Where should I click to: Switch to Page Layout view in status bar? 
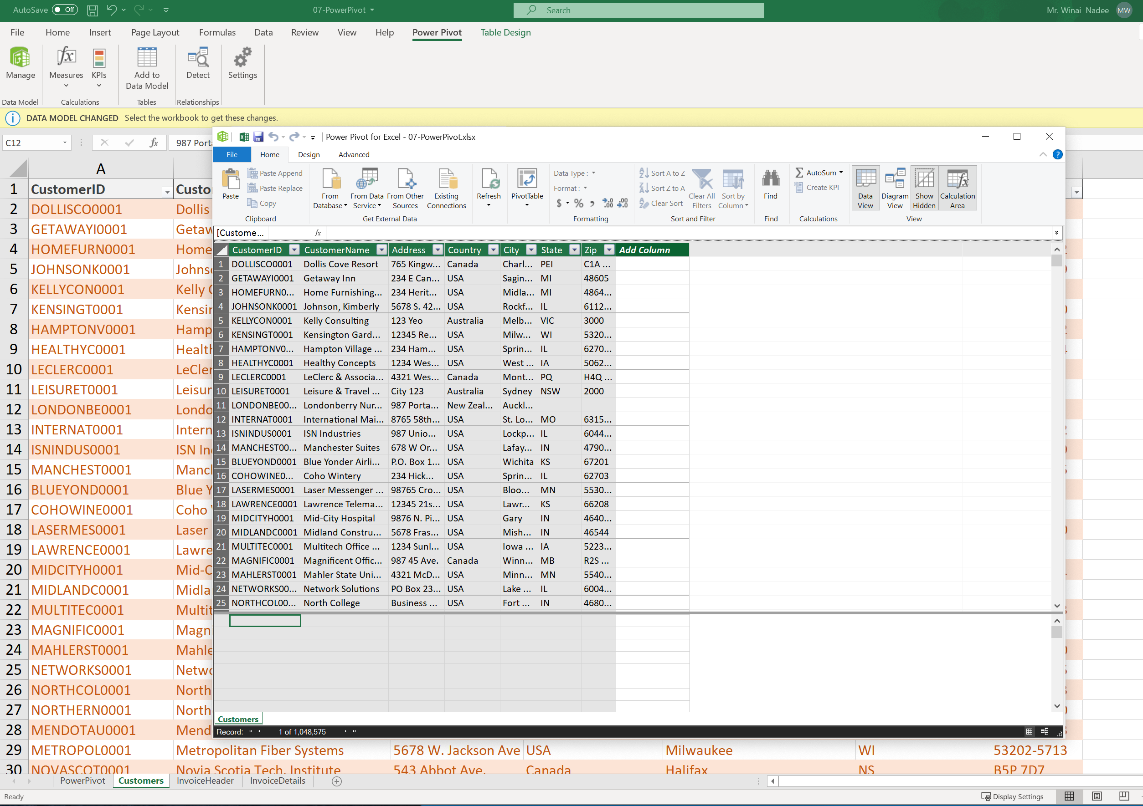(x=1097, y=796)
